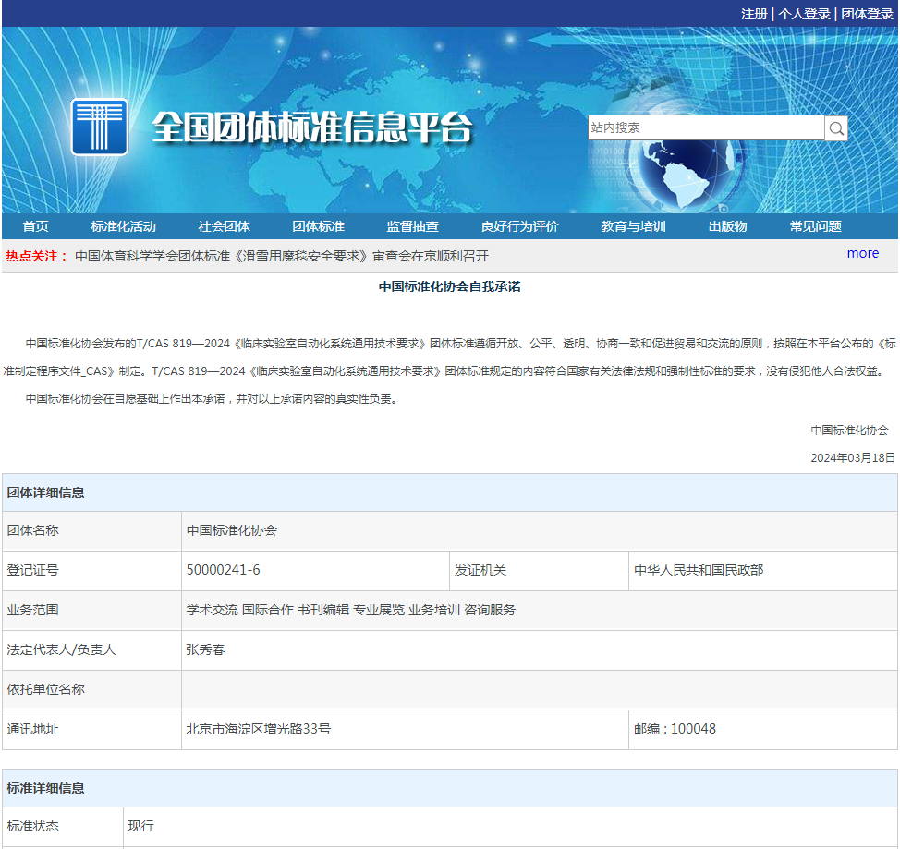Click the 依托单位名称 label cell
Viewport: 900px width, 849px height.
(x=91, y=689)
